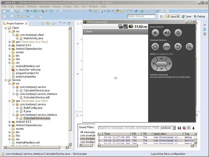Expand MainActivity.java tree node
This screenshot has height=157, width=209.
[x=17, y=38]
